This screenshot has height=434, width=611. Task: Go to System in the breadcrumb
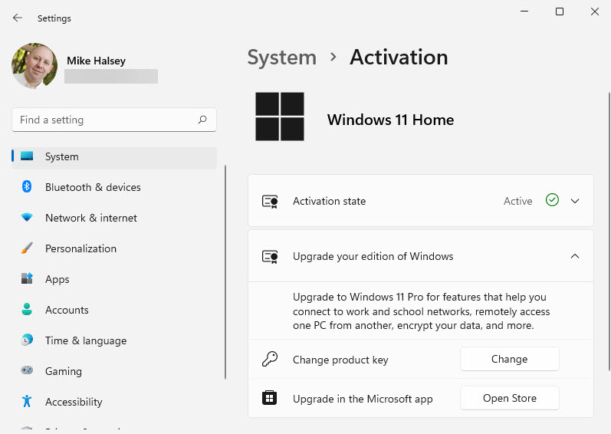tap(281, 58)
